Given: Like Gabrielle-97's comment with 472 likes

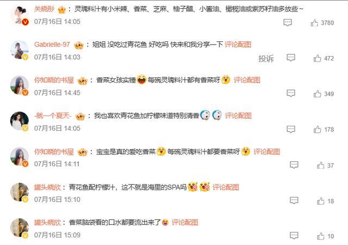Looking at the screenshot, I should [x=318, y=58].
